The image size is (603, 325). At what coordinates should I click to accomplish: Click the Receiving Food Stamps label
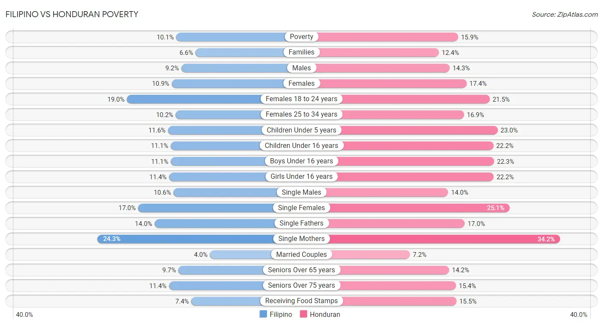coord(301,301)
